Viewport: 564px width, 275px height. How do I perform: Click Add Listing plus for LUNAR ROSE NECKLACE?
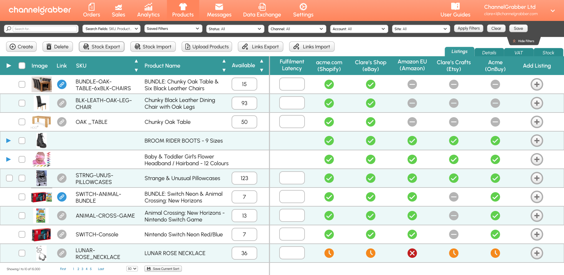pyautogui.click(x=537, y=253)
